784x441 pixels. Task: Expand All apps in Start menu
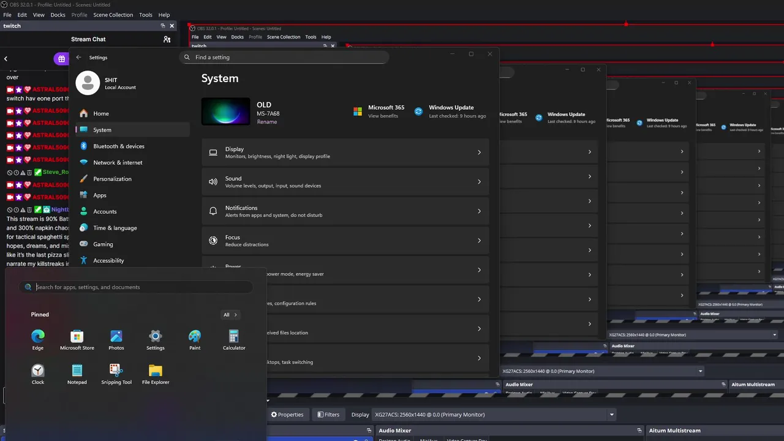pos(230,315)
